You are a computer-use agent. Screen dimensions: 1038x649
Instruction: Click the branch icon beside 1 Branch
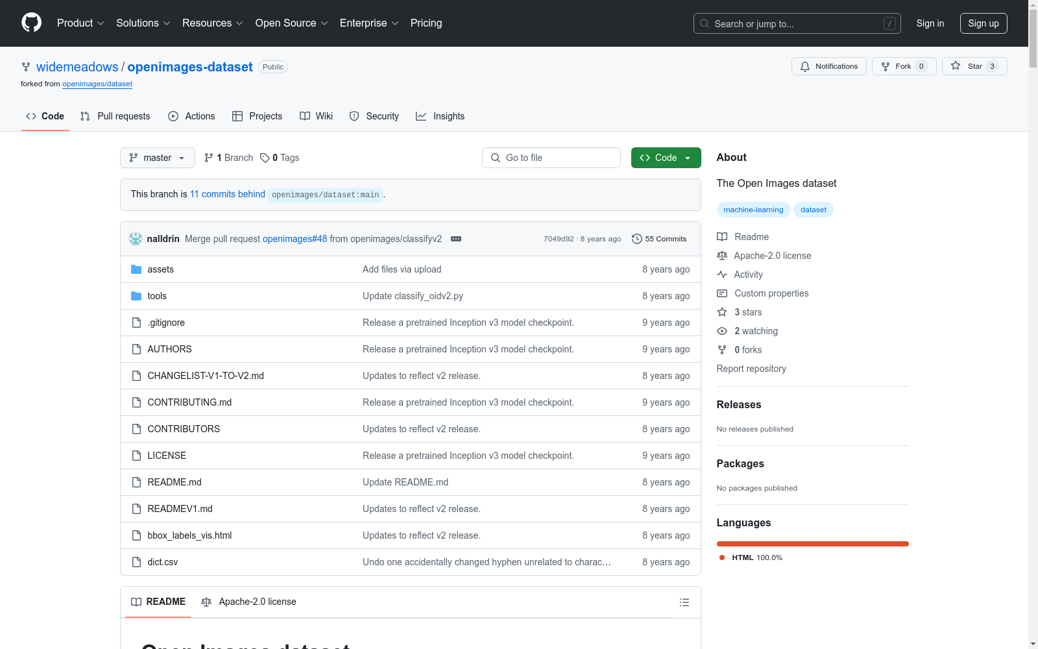pos(209,158)
